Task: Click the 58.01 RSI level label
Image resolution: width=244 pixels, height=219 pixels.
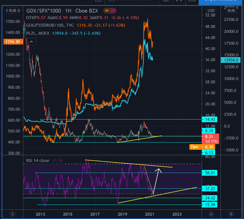Action: [x=210, y=173]
